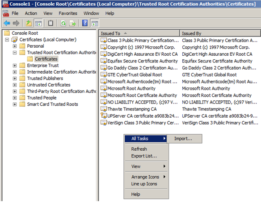261x202 pixels.
Task: Select All Tasks in the context menu
Action: click(146, 139)
